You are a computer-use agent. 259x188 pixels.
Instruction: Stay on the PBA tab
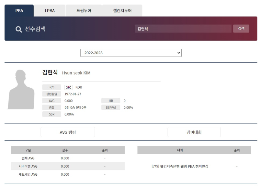(20, 10)
